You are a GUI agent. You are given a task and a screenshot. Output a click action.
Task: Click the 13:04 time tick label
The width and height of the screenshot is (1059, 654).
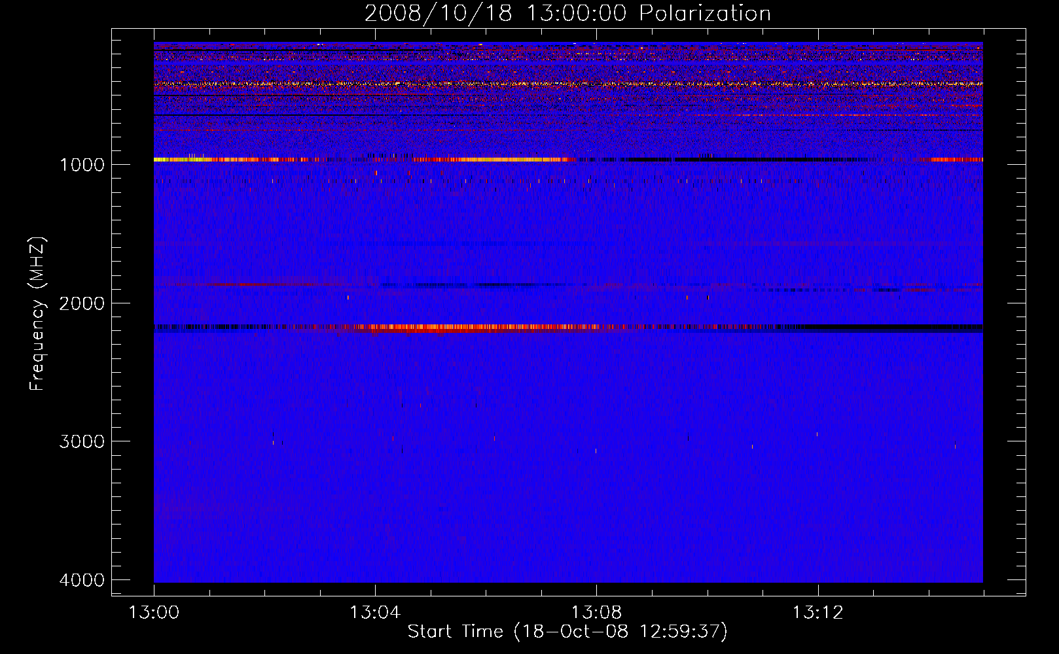pyautogui.click(x=375, y=613)
